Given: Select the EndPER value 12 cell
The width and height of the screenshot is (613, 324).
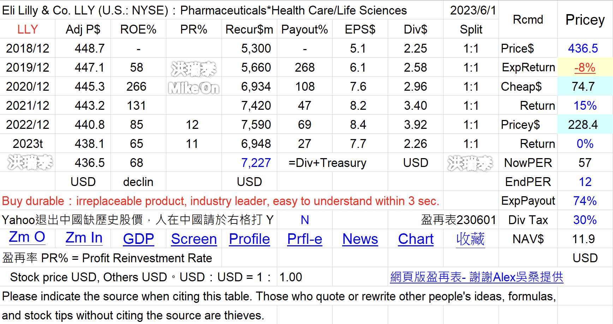Looking at the screenshot, I should (x=585, y=182).
